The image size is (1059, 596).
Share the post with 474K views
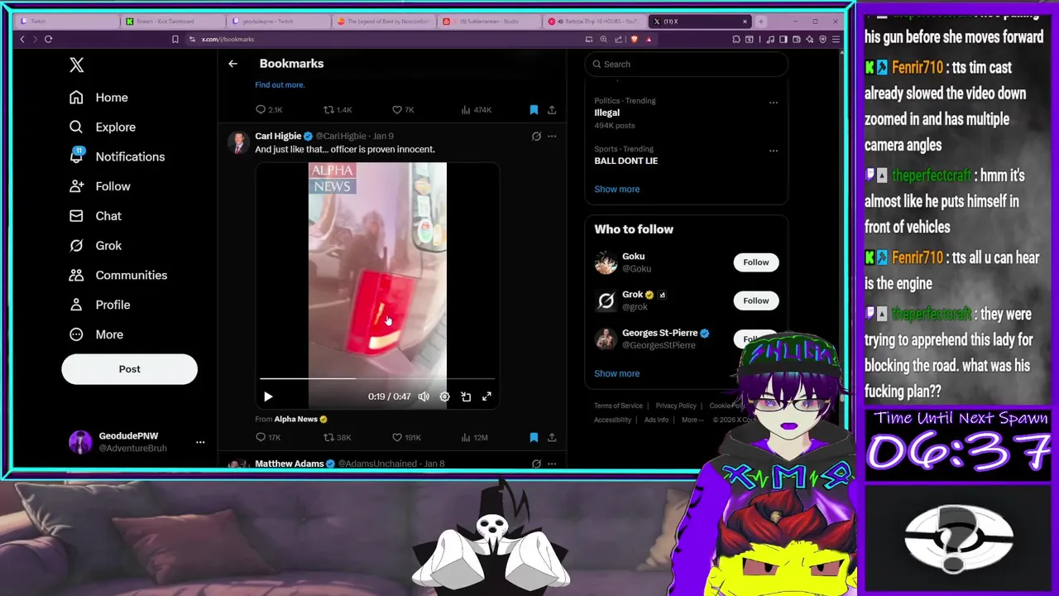(552, 109)
